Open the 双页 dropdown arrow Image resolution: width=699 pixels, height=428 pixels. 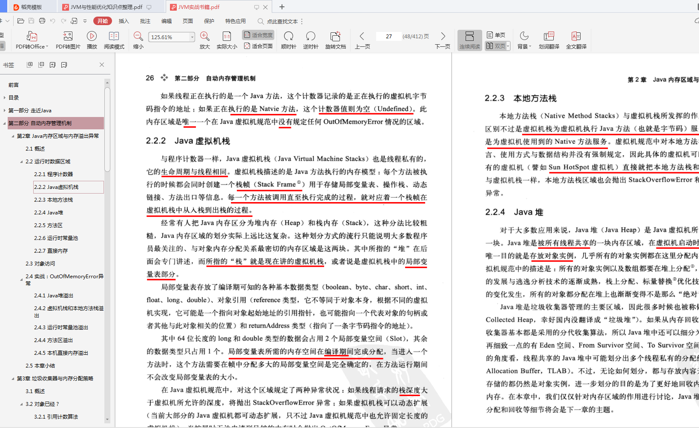coord(508,46)
